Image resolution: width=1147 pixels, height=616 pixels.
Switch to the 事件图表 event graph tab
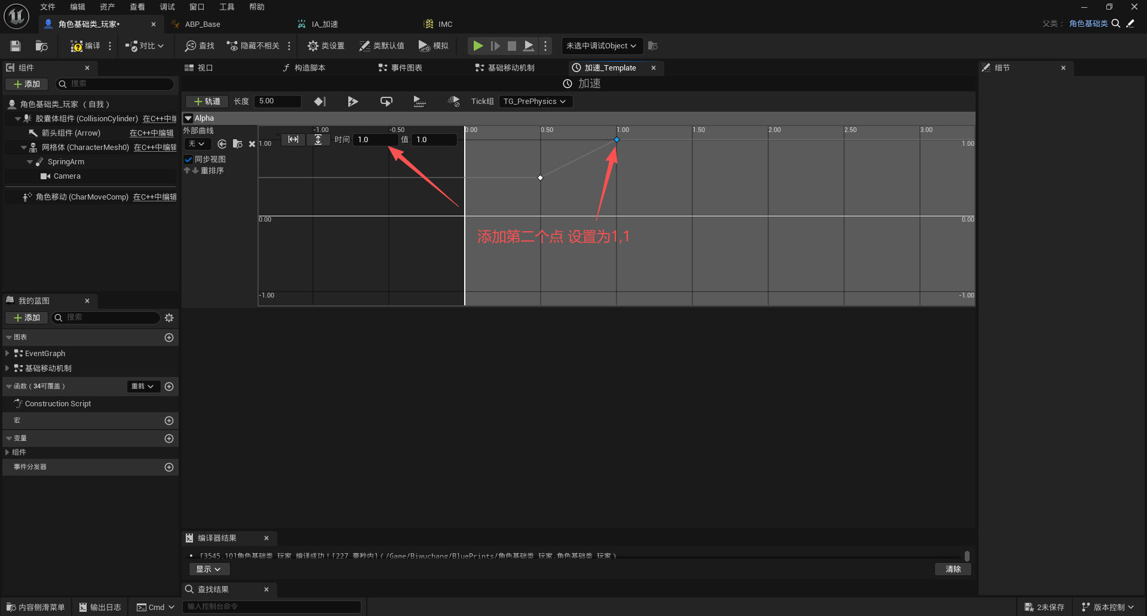tap(406, 68)
